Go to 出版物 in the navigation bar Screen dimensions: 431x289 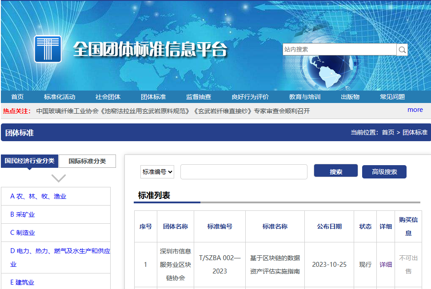click(350, 96)
